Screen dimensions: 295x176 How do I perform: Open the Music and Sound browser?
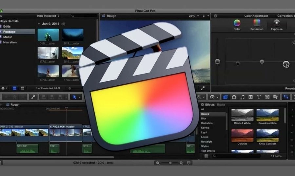click(x=242, y=97)
